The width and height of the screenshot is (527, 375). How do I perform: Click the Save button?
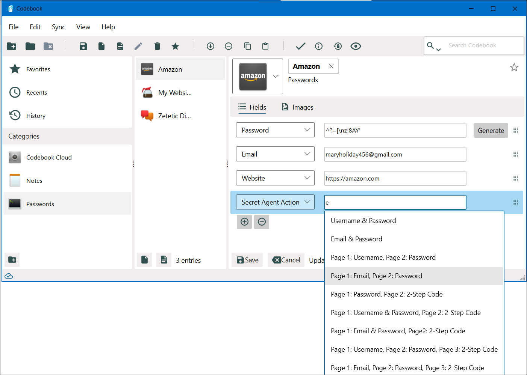247,260
